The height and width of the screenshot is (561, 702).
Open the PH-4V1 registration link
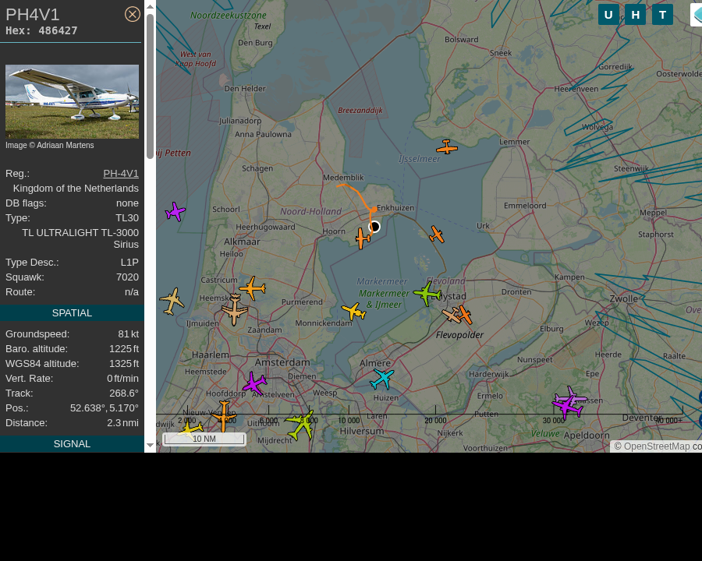(121, 174)
